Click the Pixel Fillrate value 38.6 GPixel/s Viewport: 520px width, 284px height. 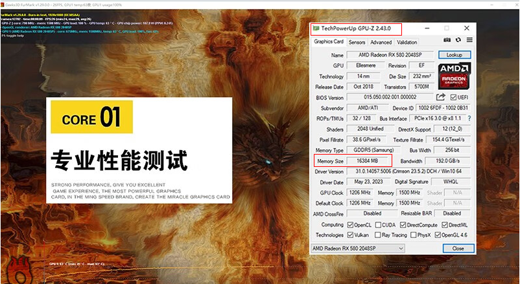tap(366, 140)
